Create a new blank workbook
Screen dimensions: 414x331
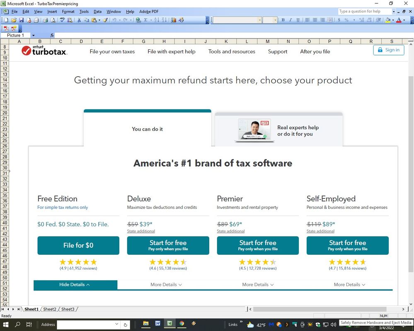coord(6,20)
